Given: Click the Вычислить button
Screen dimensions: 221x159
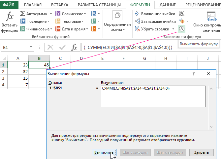Looking at the screenshot, I should point(104,152).
